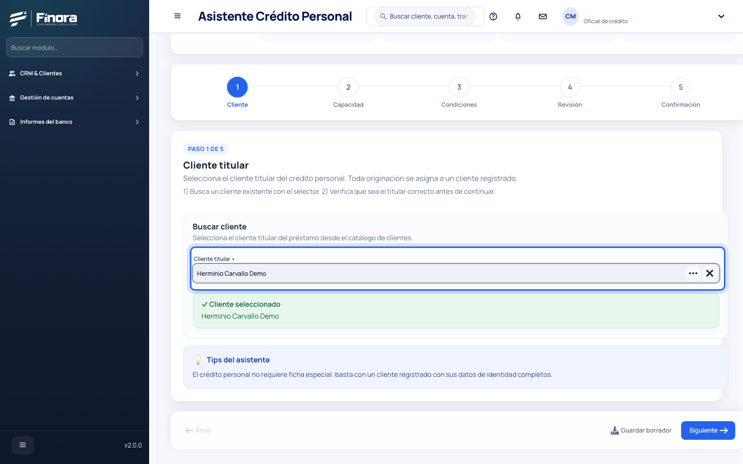Click the Asistente Crédito Personal title
Viewport: 743px width, 464px height.
(275, 16)
